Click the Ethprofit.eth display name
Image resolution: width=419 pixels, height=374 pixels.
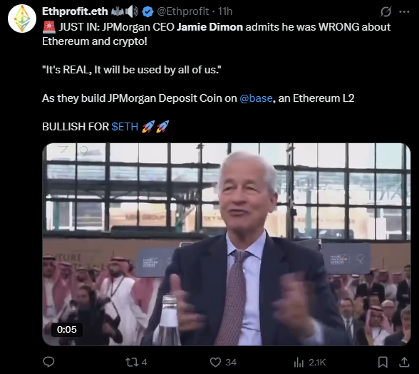(x=75, y=11)
